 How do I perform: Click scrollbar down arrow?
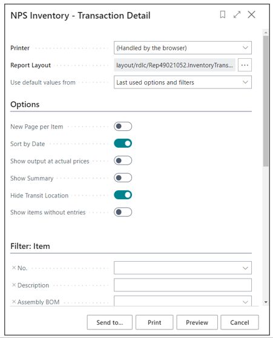pos(266,302)
